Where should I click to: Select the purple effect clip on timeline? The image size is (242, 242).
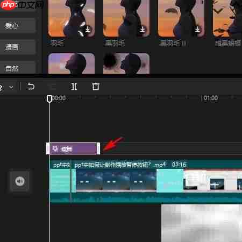point(73,148)
